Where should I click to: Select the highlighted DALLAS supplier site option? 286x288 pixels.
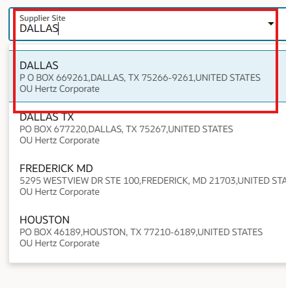click(x=148, y=76)
